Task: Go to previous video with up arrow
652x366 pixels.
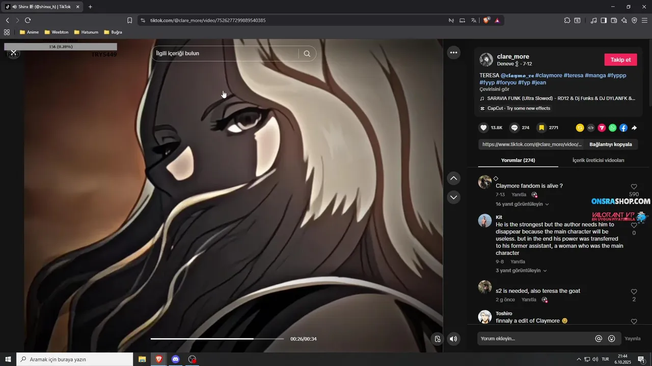Action: tap(453, 178)
